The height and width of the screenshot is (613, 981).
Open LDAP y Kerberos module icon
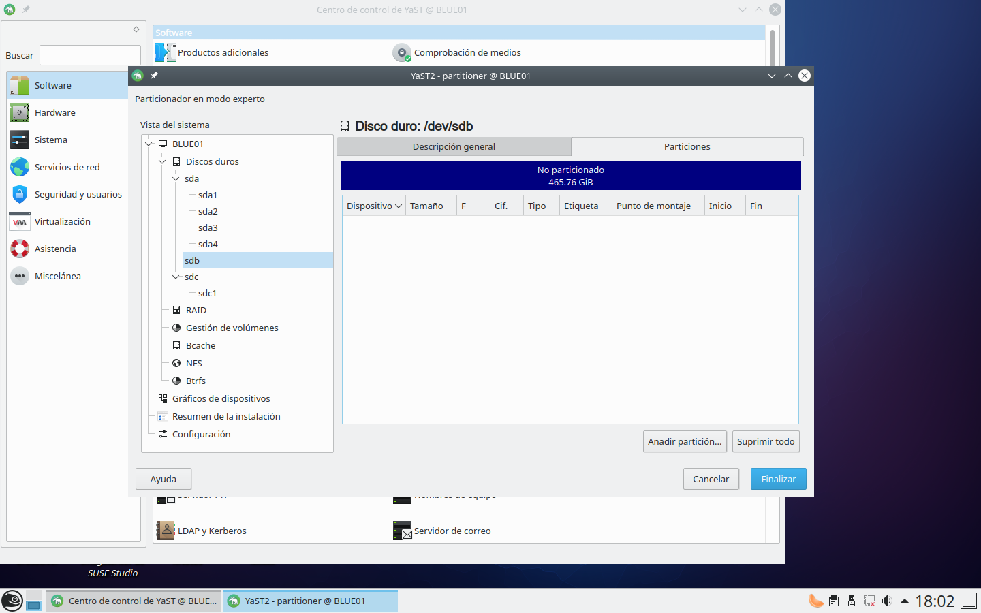(x=166, y=531)
